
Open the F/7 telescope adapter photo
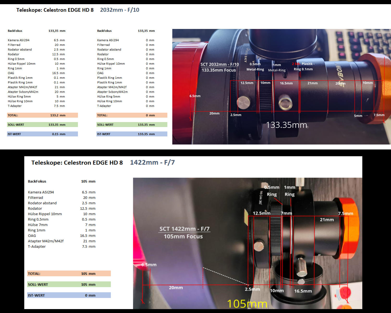[248, 243]
